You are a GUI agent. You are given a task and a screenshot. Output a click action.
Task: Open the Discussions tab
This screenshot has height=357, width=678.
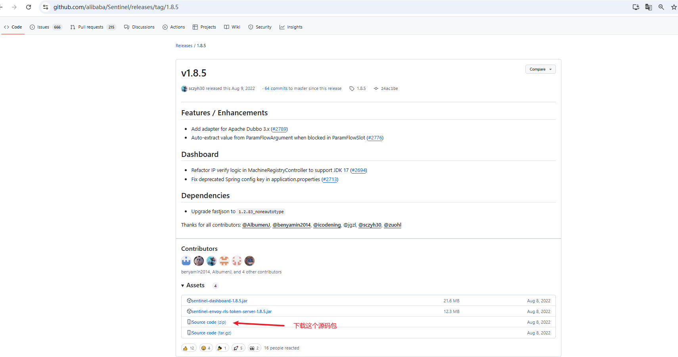139,27
